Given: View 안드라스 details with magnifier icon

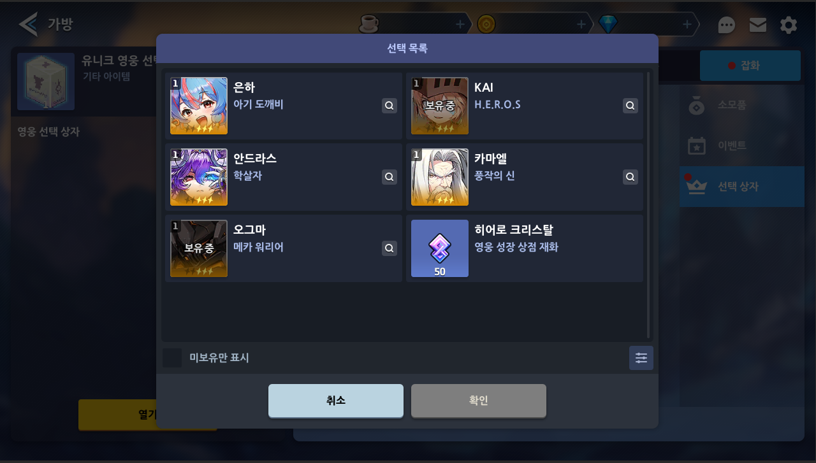Looking at the screenshot, I should point(390,177).
